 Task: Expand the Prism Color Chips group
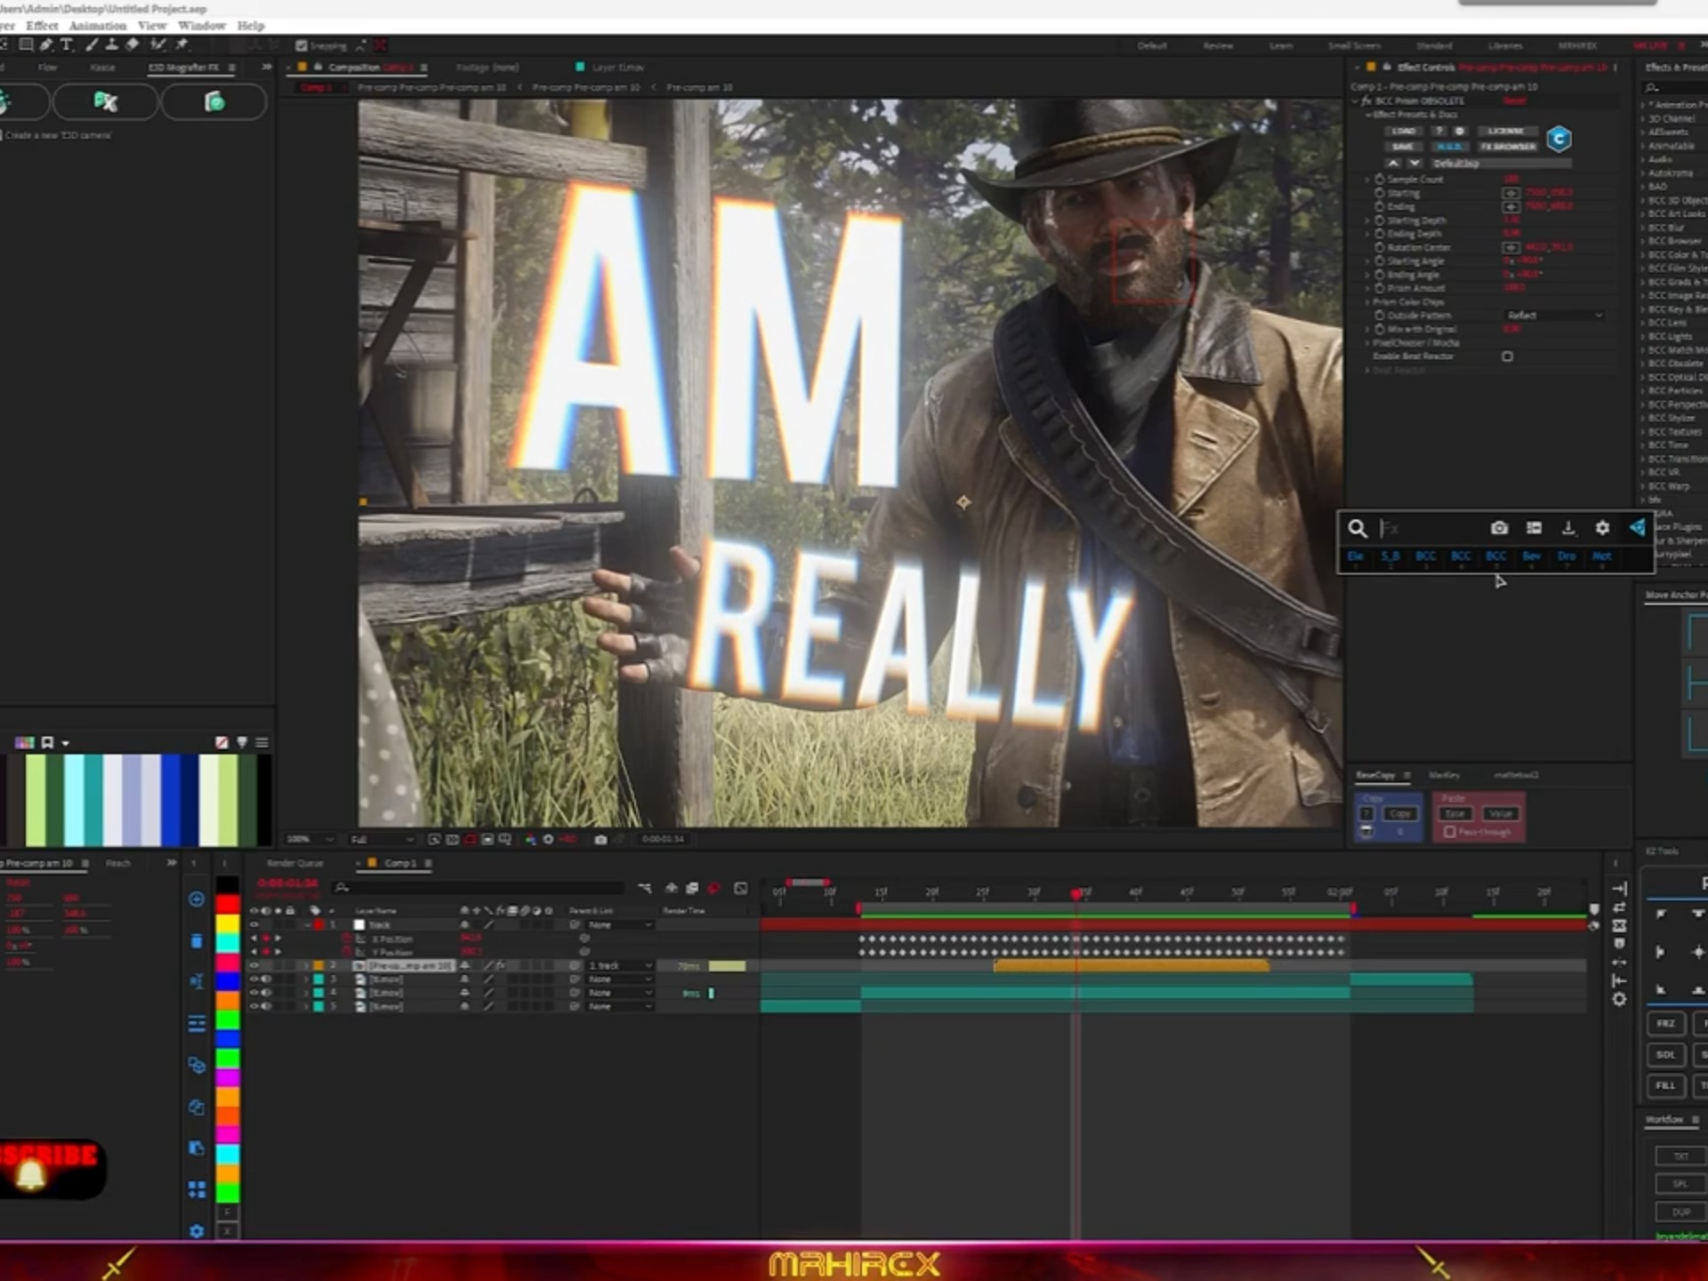(x=1368, y=302)
